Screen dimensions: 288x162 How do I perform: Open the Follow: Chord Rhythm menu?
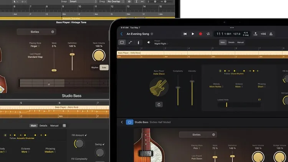click(234, 73)
